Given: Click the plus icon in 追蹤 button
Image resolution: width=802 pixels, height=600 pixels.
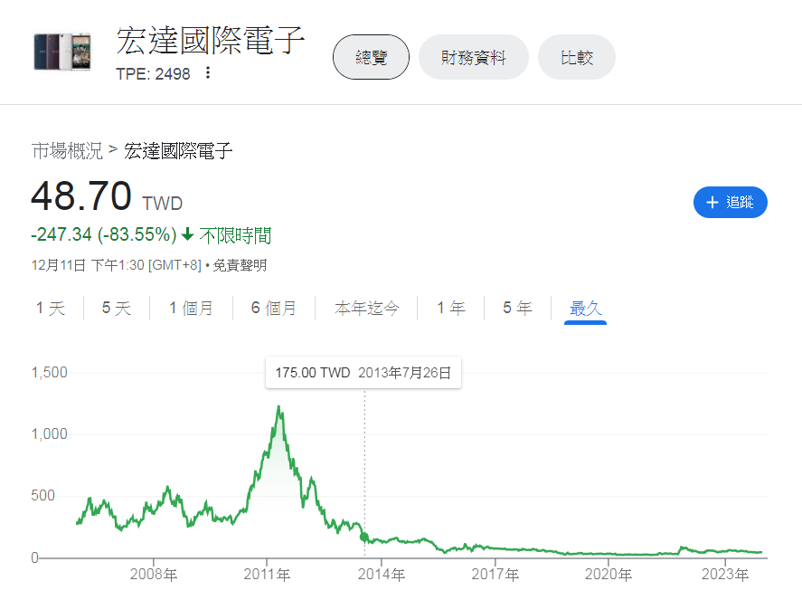Looking at the screenshot, I should coord(712,203).
